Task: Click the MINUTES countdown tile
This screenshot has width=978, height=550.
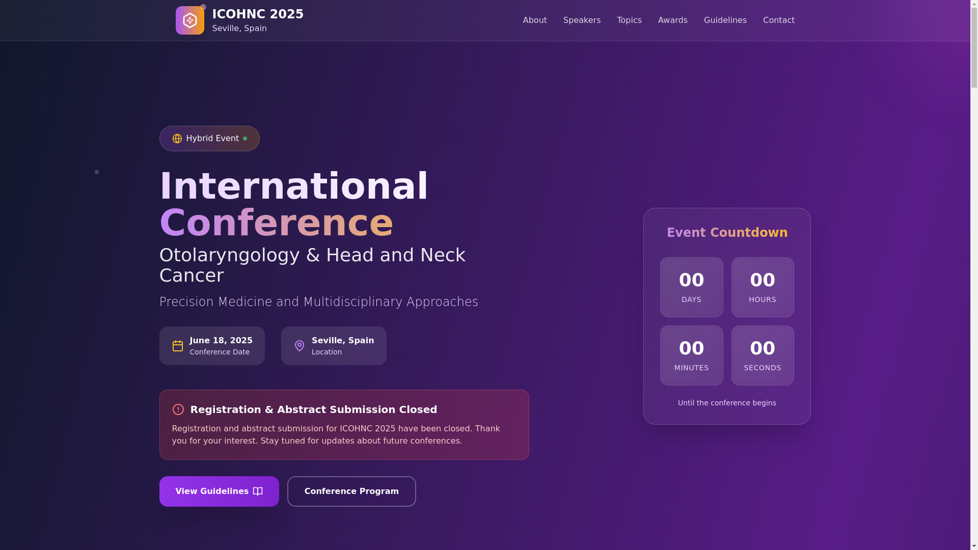Action: point(691,355)
